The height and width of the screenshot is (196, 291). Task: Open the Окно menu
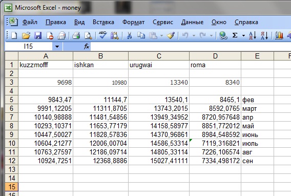219,22
